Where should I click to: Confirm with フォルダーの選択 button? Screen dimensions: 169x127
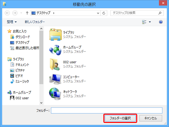tap(120, 118)
